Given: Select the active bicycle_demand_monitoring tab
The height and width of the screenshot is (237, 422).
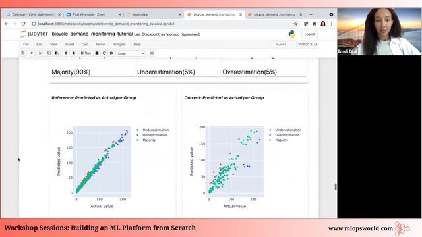Looking at the screenshot, I should pos(214,14).
